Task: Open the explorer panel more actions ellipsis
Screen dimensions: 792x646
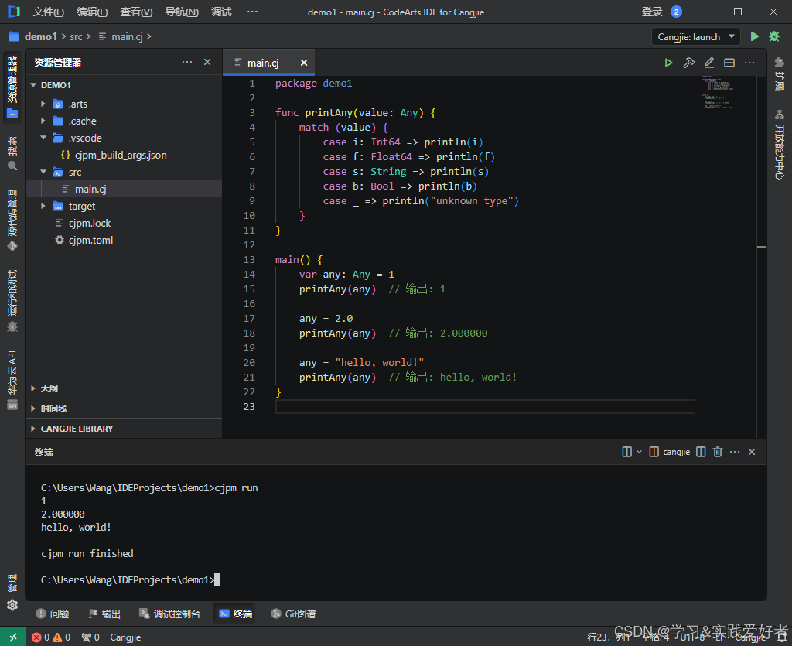Action: coord(187,62)
